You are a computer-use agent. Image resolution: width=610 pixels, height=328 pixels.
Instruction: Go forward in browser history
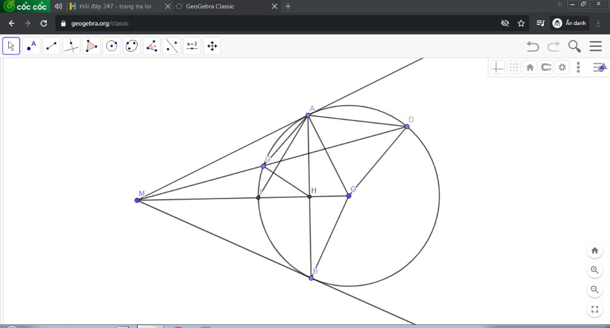[27, 23]
